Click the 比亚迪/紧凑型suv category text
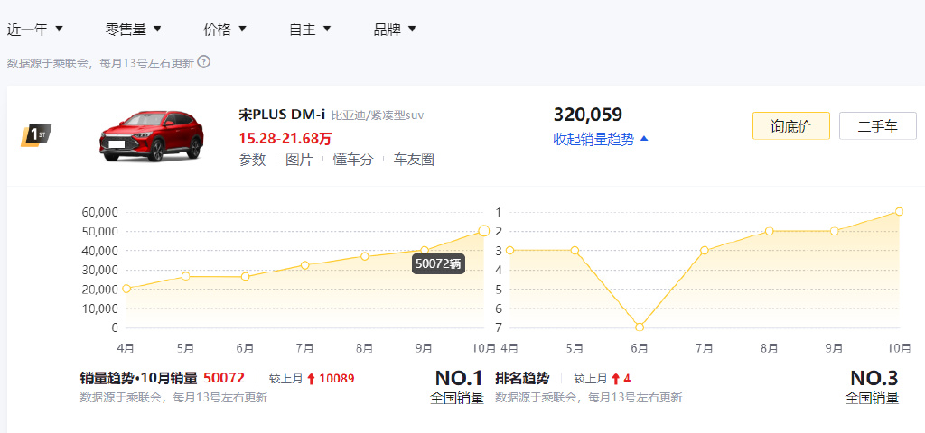The height and width of the screenshot is (433, 925). (x=377, y=115)
